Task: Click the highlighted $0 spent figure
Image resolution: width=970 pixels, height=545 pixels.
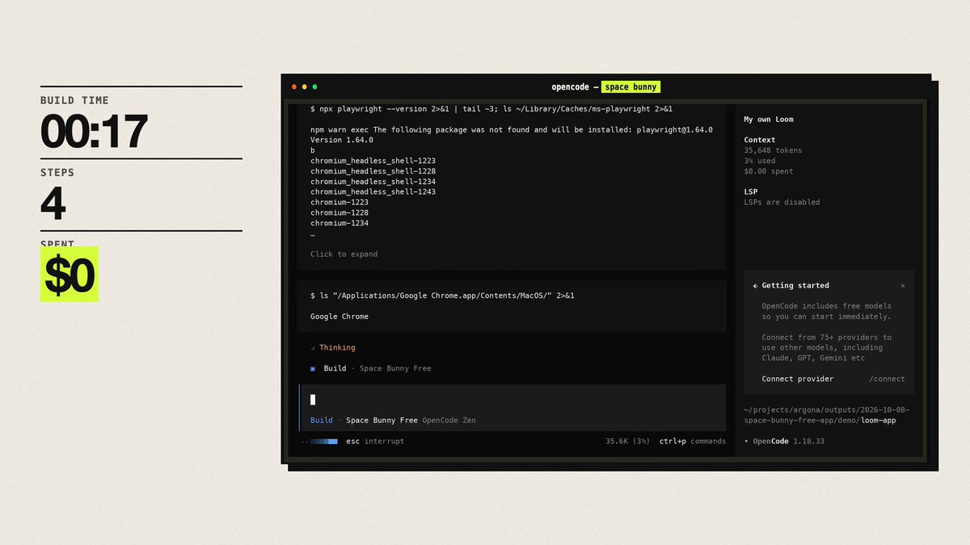Action: pos(70,275)
